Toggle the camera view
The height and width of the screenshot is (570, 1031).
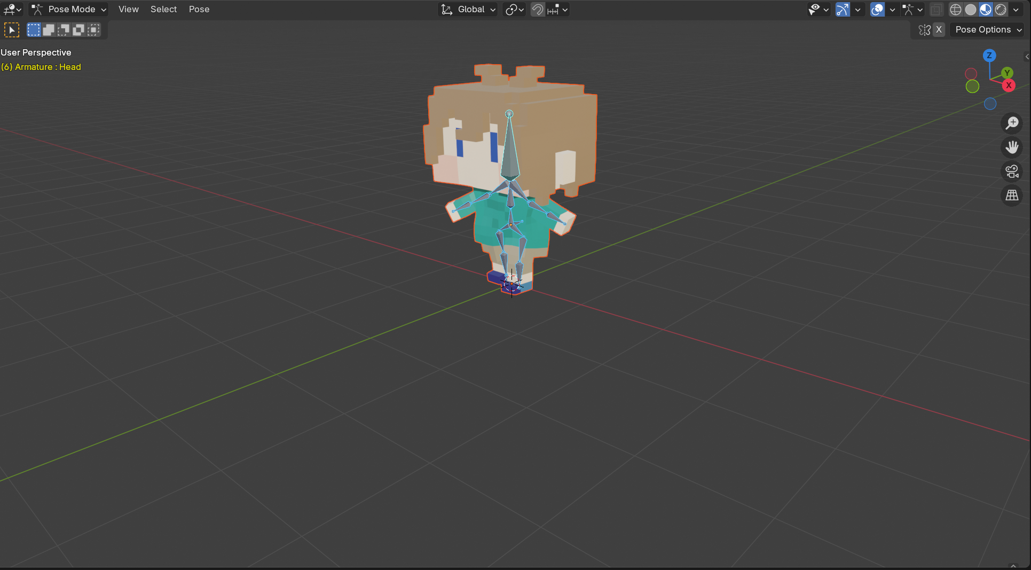[1012, 171]
